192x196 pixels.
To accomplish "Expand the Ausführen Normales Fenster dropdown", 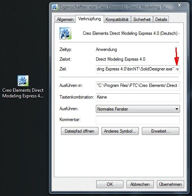I will click(138, 109).
